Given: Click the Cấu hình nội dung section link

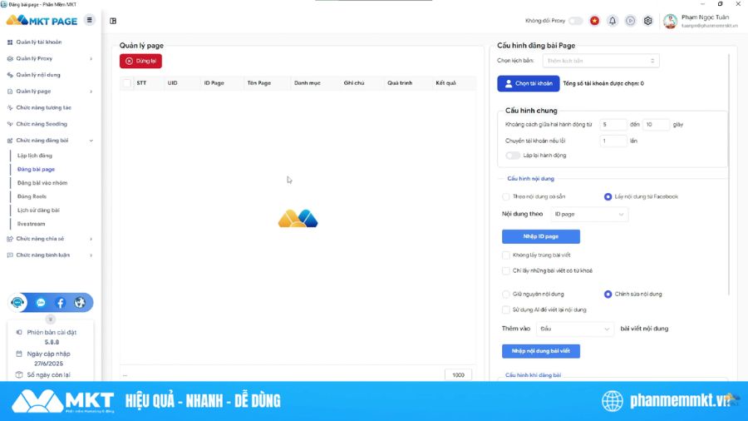Looking at the screenshot, I should pyautogui.click(x=530, y=179).
